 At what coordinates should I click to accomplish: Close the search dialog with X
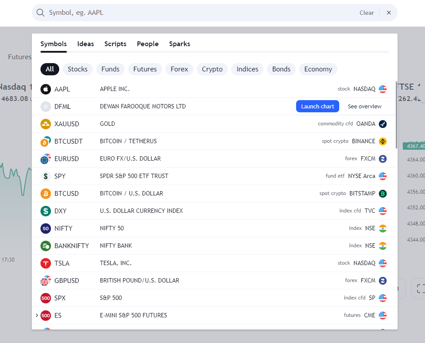(389, 13)
